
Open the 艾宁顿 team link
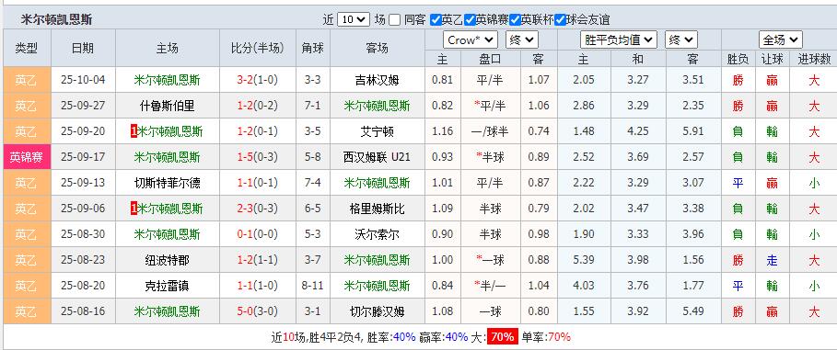(377, 131)
